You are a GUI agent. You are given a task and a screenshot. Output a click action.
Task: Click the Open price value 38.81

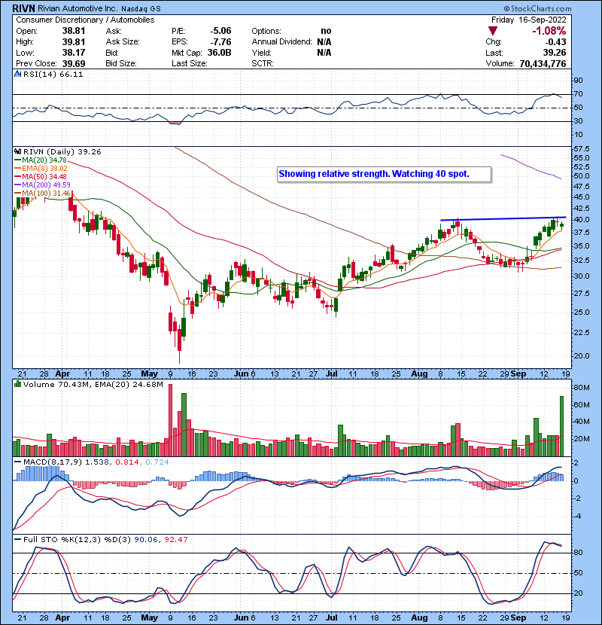pos(74,31)
